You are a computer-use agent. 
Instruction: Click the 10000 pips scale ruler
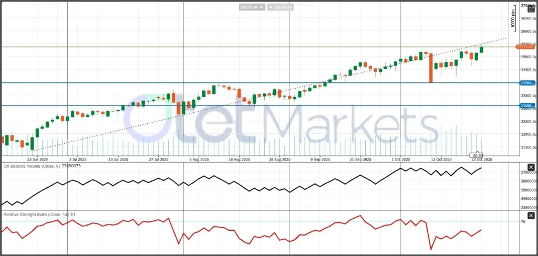click(513, 18)
